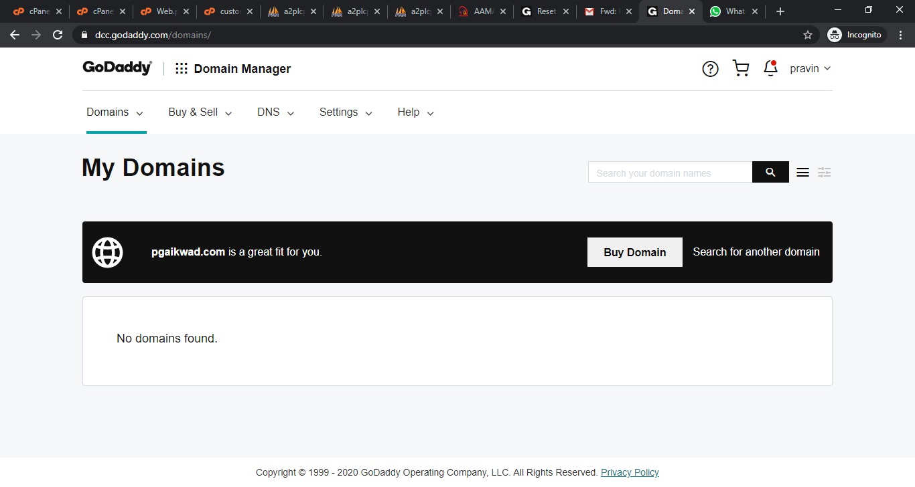The width and height of the screenshot is (915, 487).
Task: Open the apps grid launcher icon
Action: tap(182, 68)
